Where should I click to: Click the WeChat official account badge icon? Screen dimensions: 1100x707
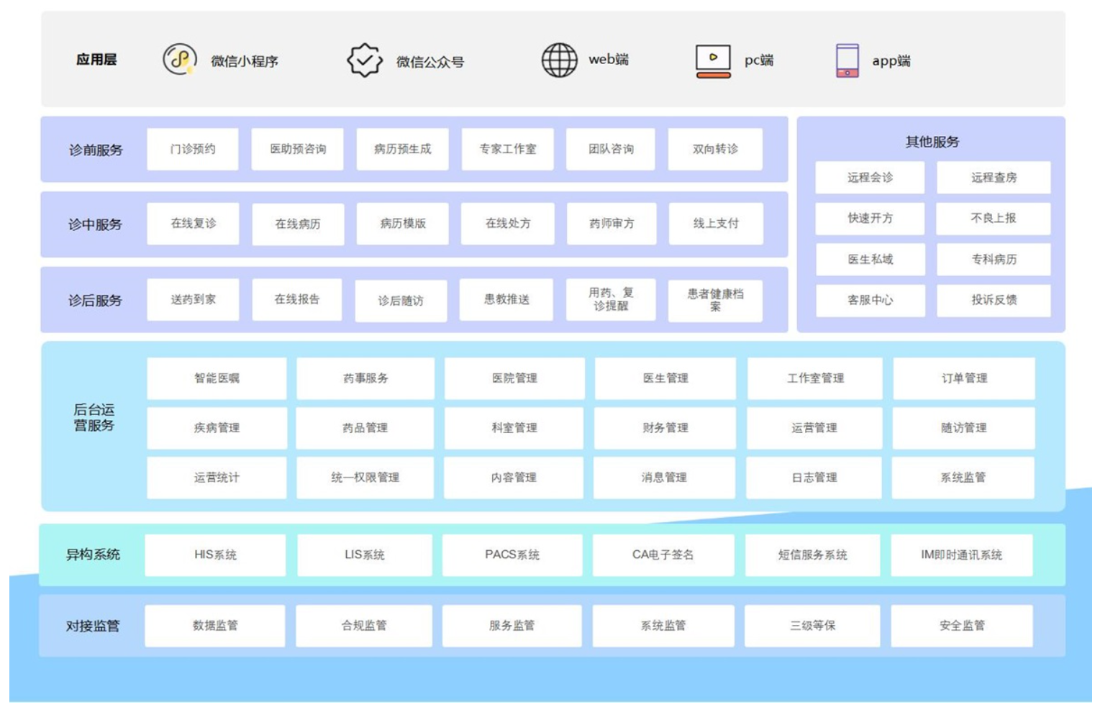[365, 60]
